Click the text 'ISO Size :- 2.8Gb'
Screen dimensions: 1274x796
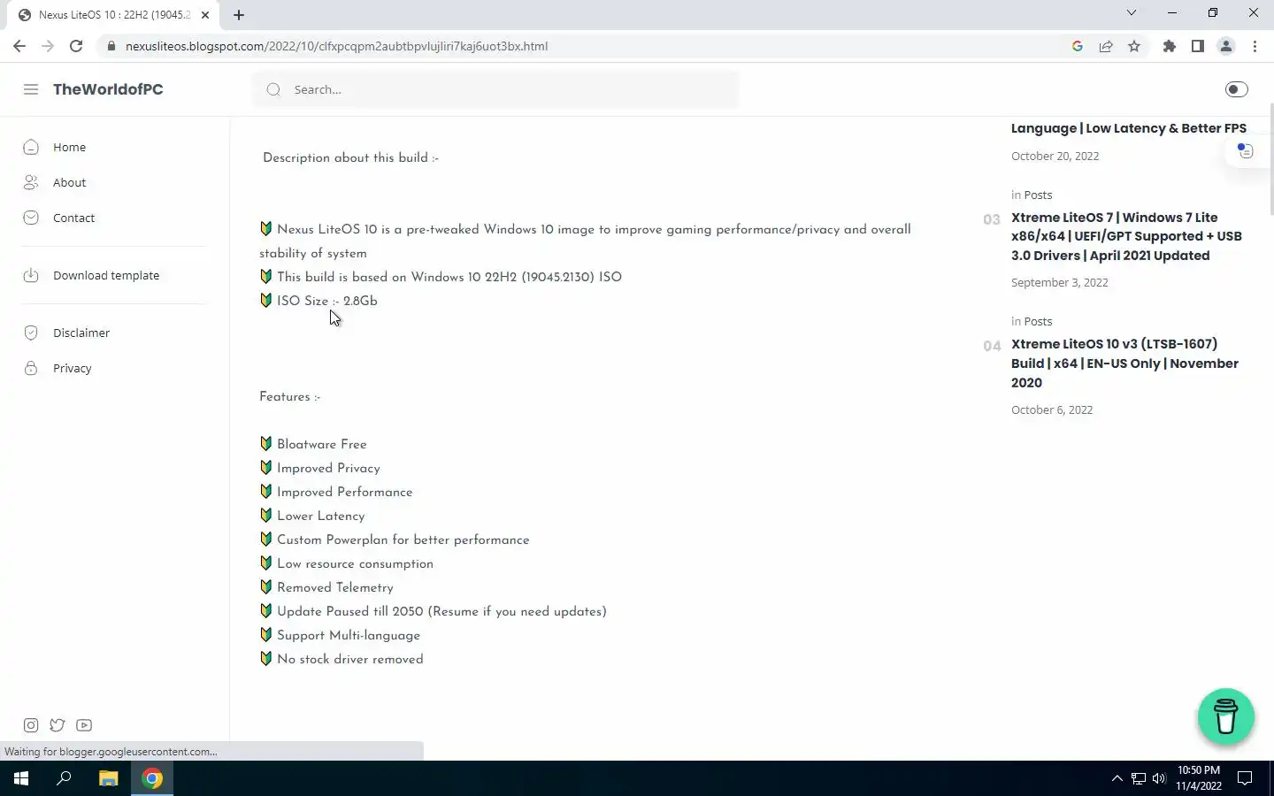326,301
